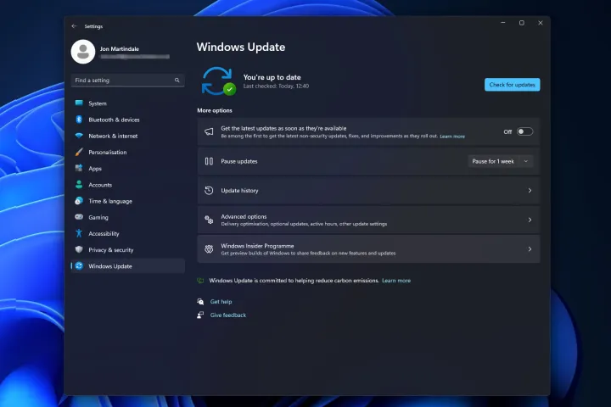Screen dimensions: 611x407
Task: Open Learn more link for latest updates
Action: (x=452, y=137)
